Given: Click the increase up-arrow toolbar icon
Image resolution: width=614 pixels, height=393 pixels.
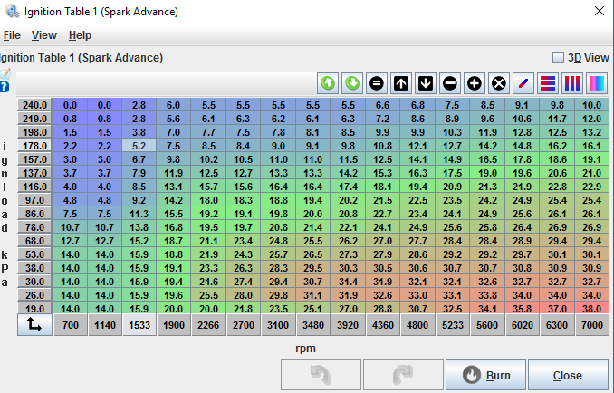Looking at the screenshot, I should (x=401, y=83).
